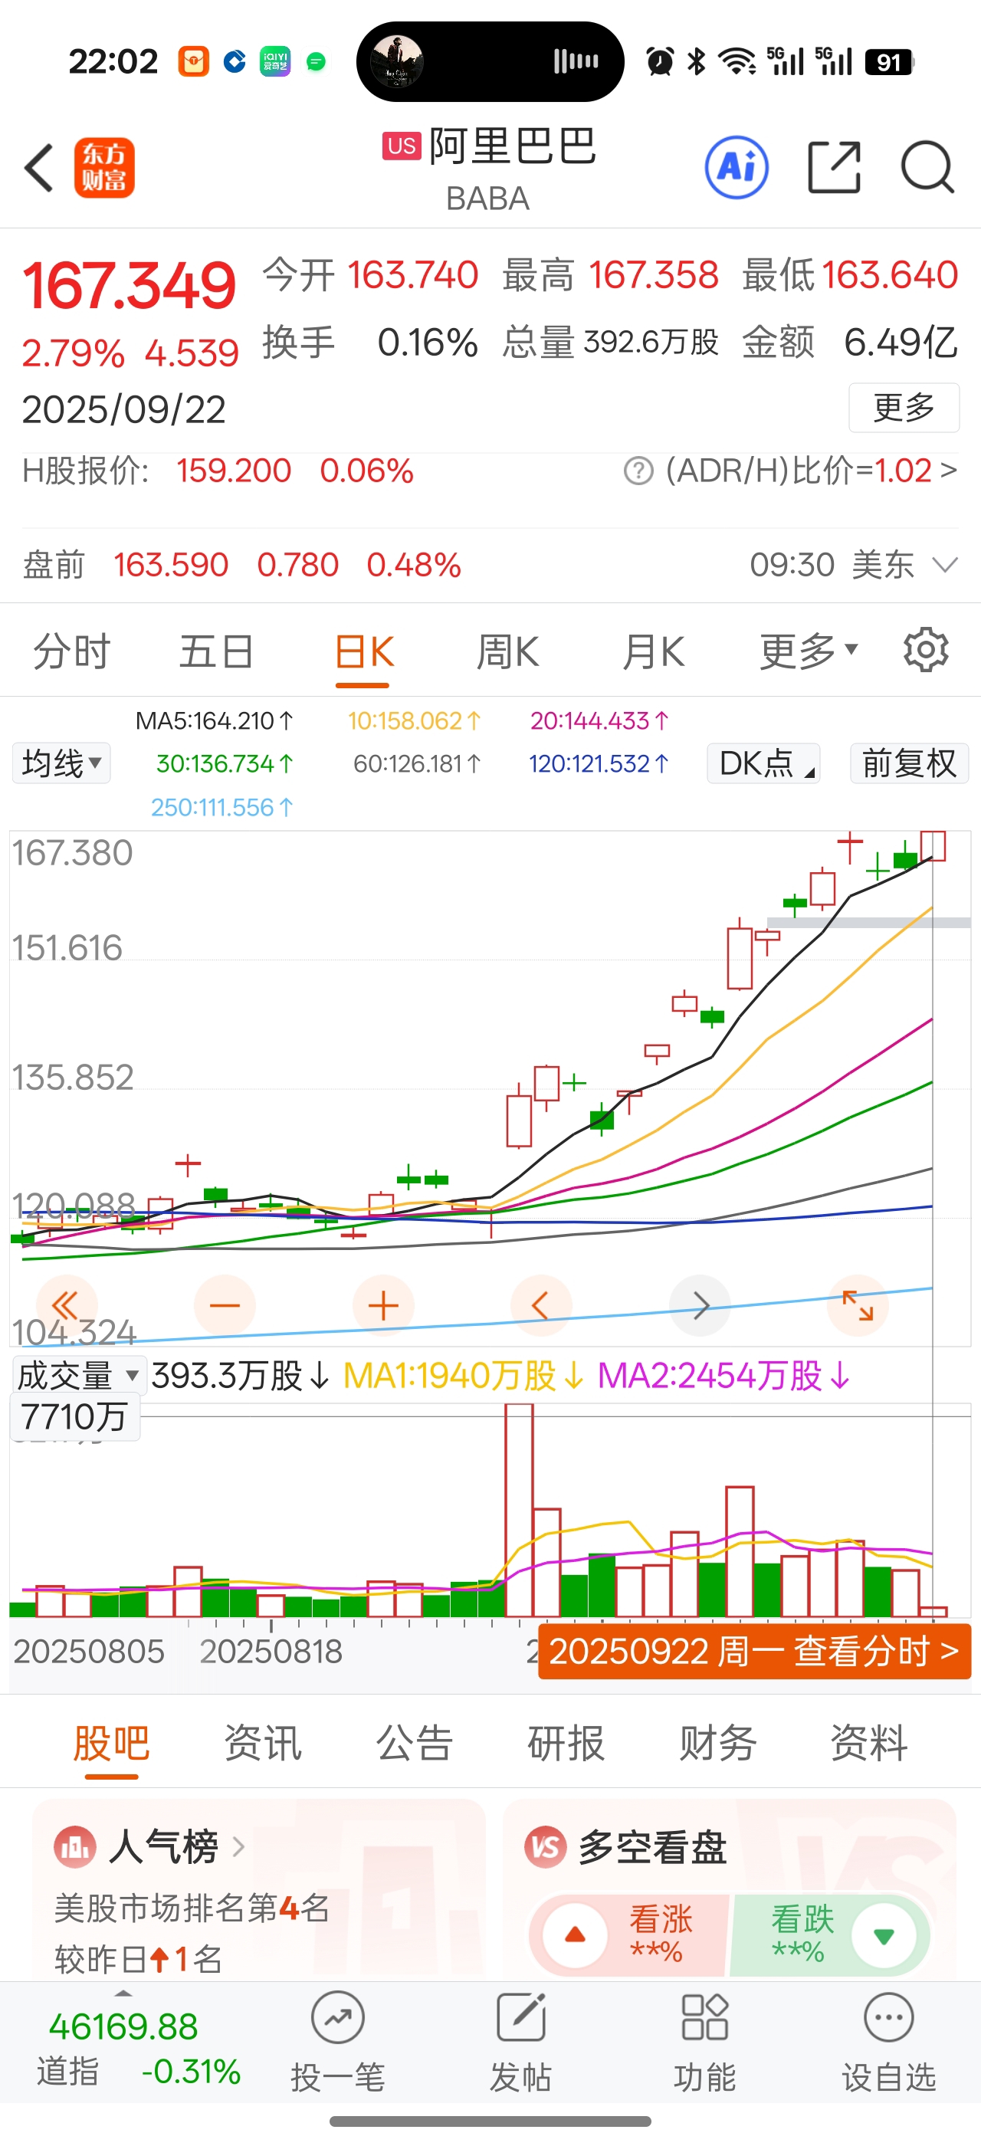Tap the share export icon
Viewport: 981px width, 2146px height.
pos(835,167)
